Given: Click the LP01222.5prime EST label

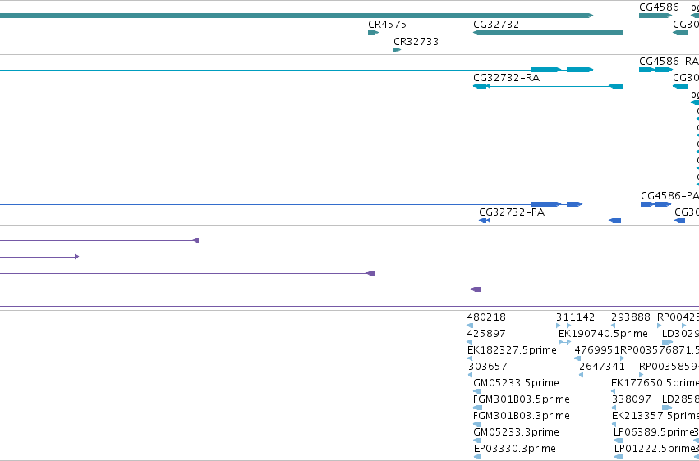Looking at the screenshot, I should [x=655, y=449].
